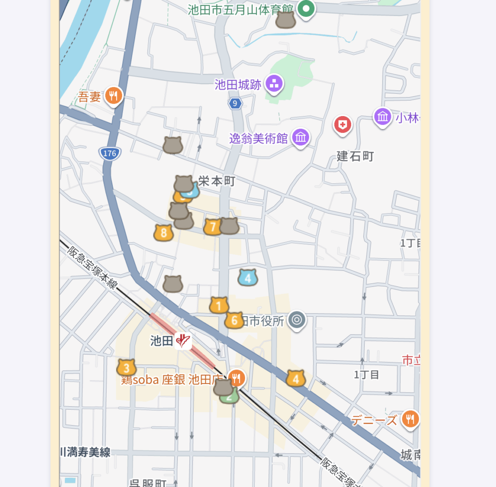Open the orange cat marker numbered 1
This screenshot has width=496, height=487.
click(219, 305)
